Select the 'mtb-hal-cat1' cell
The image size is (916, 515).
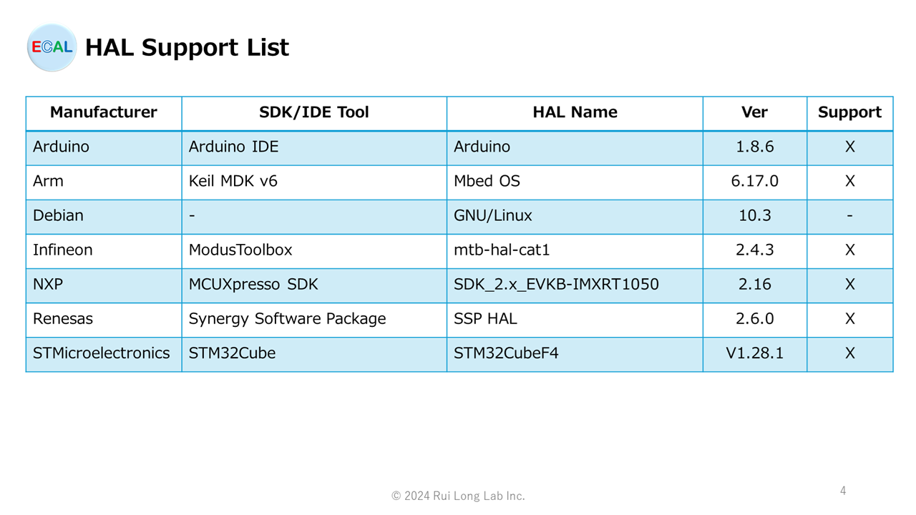tap(575, 250)
